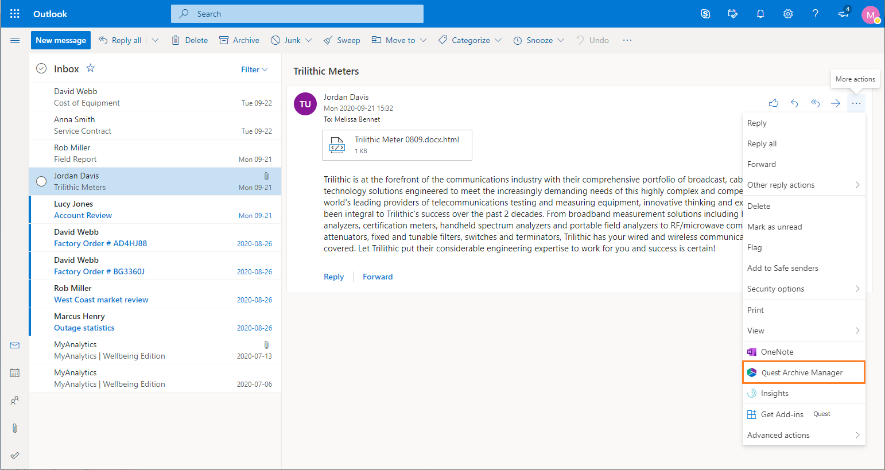Select Mark as unread
Image resolution: width=885 pixels, height=470 pixels.
(804, 227)
